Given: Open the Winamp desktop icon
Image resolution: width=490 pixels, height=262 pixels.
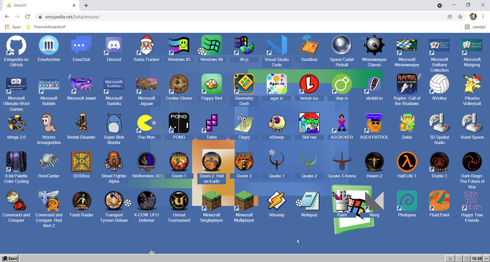Looking at the screenshot, I should click(x=277, y=201).
